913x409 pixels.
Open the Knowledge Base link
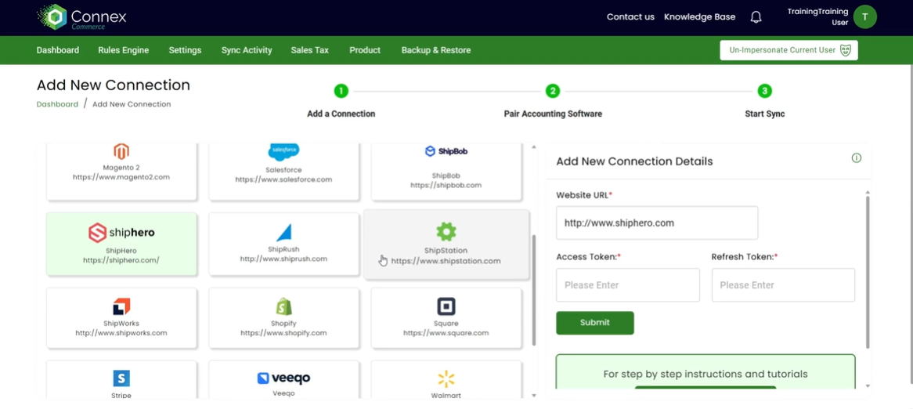[x=700, y=17]
